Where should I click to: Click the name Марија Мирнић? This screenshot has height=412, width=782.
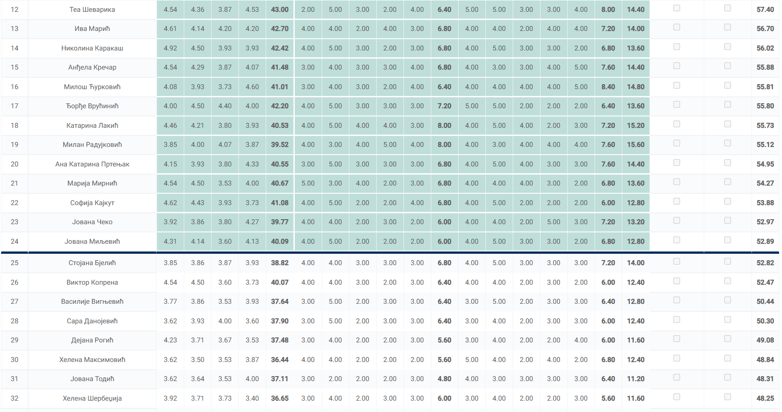click(92, 183)
